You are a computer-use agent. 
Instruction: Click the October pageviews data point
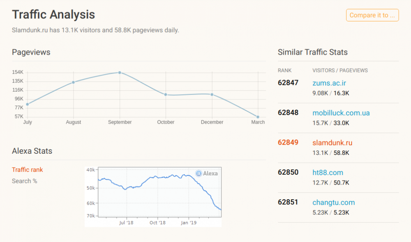166,94
